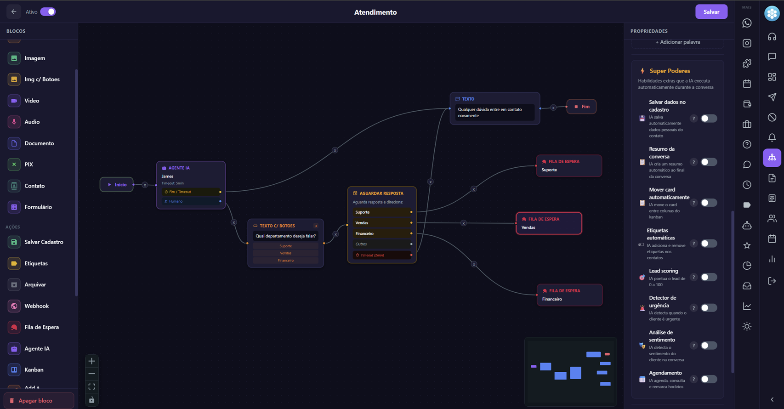
Task: Enable Lead scoring
Action: 709,277
